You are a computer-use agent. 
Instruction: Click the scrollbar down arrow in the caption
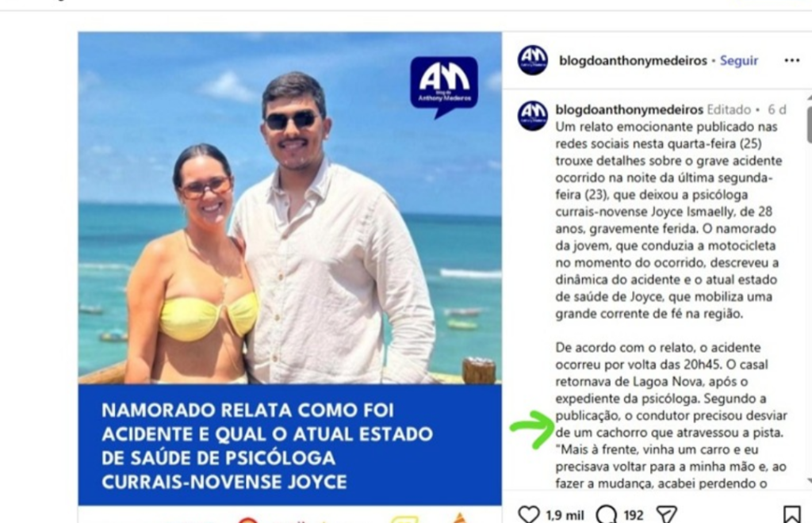click(x=809, y=481)
